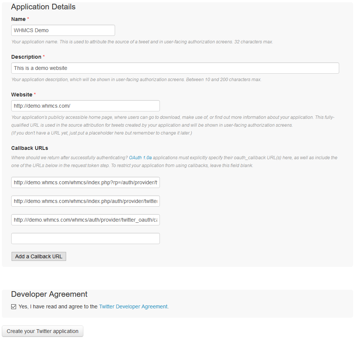Open the Twitter Developer Agreement link
Viewport: 356px width, 339px height.
[x=134, y=306]
